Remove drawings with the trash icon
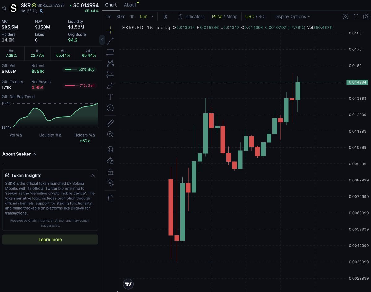371x292 pixels. pos(110,198)
